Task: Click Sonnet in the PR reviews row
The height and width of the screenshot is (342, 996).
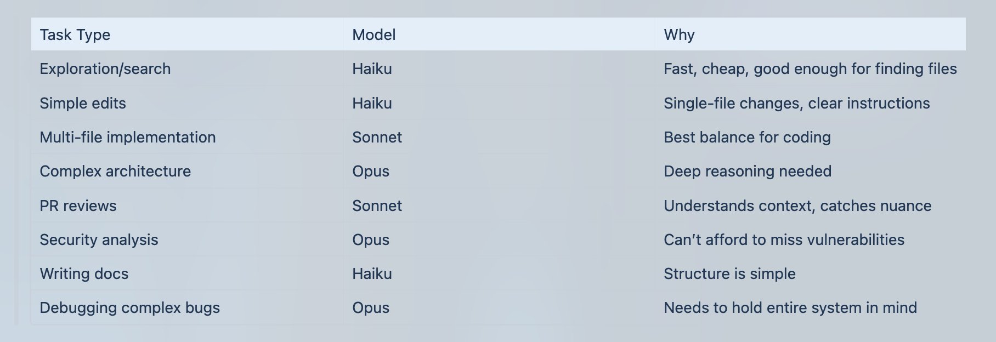Action: [x=377, y=206]
